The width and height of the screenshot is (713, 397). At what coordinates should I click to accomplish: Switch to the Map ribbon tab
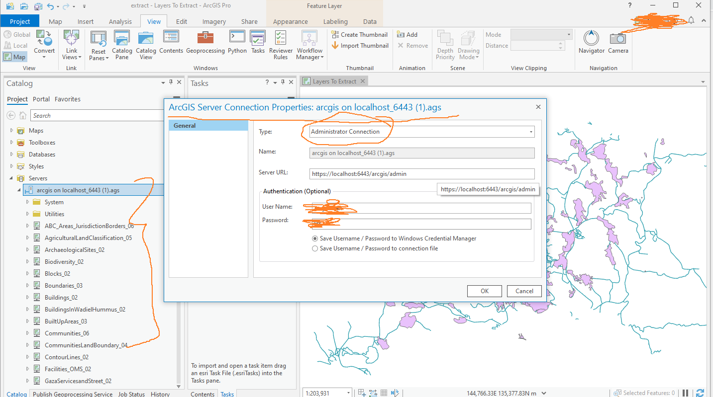point(55,21)
